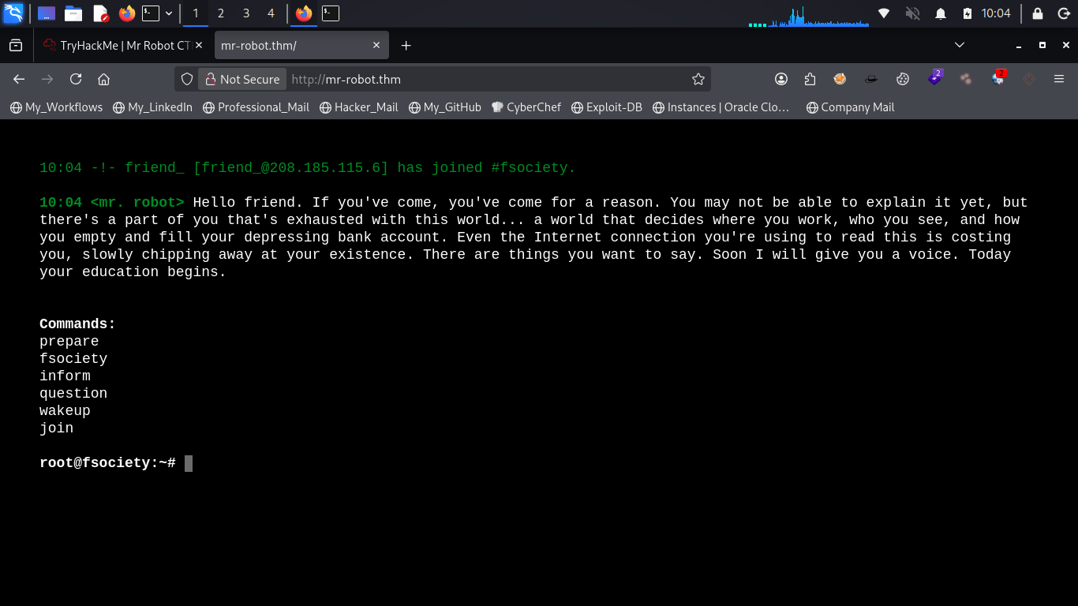
Task: Open the CyberChef bookmark
Action: coord(526,107)
